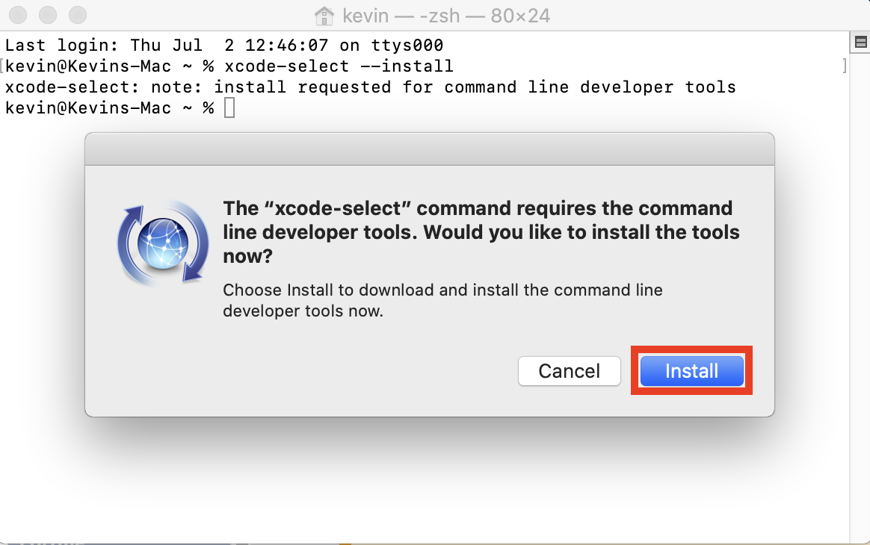The height and width of the screenshot is (545, 870).
Task: Split the terminal pane with top-right icon
Action: tap(860, 42)
